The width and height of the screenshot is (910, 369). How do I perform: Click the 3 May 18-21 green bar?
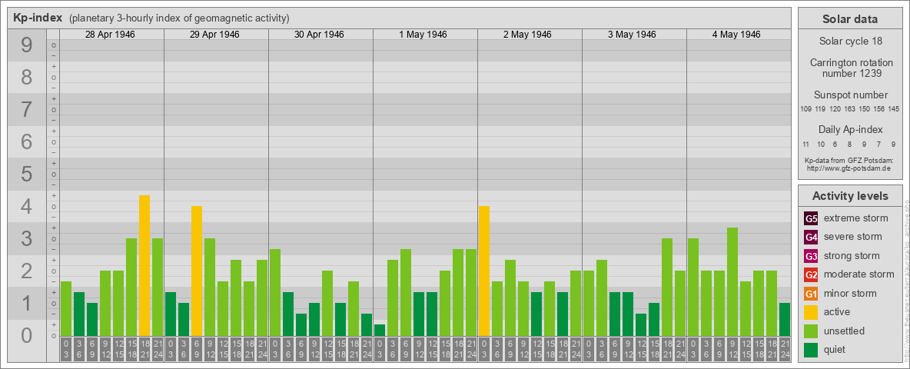667,288
